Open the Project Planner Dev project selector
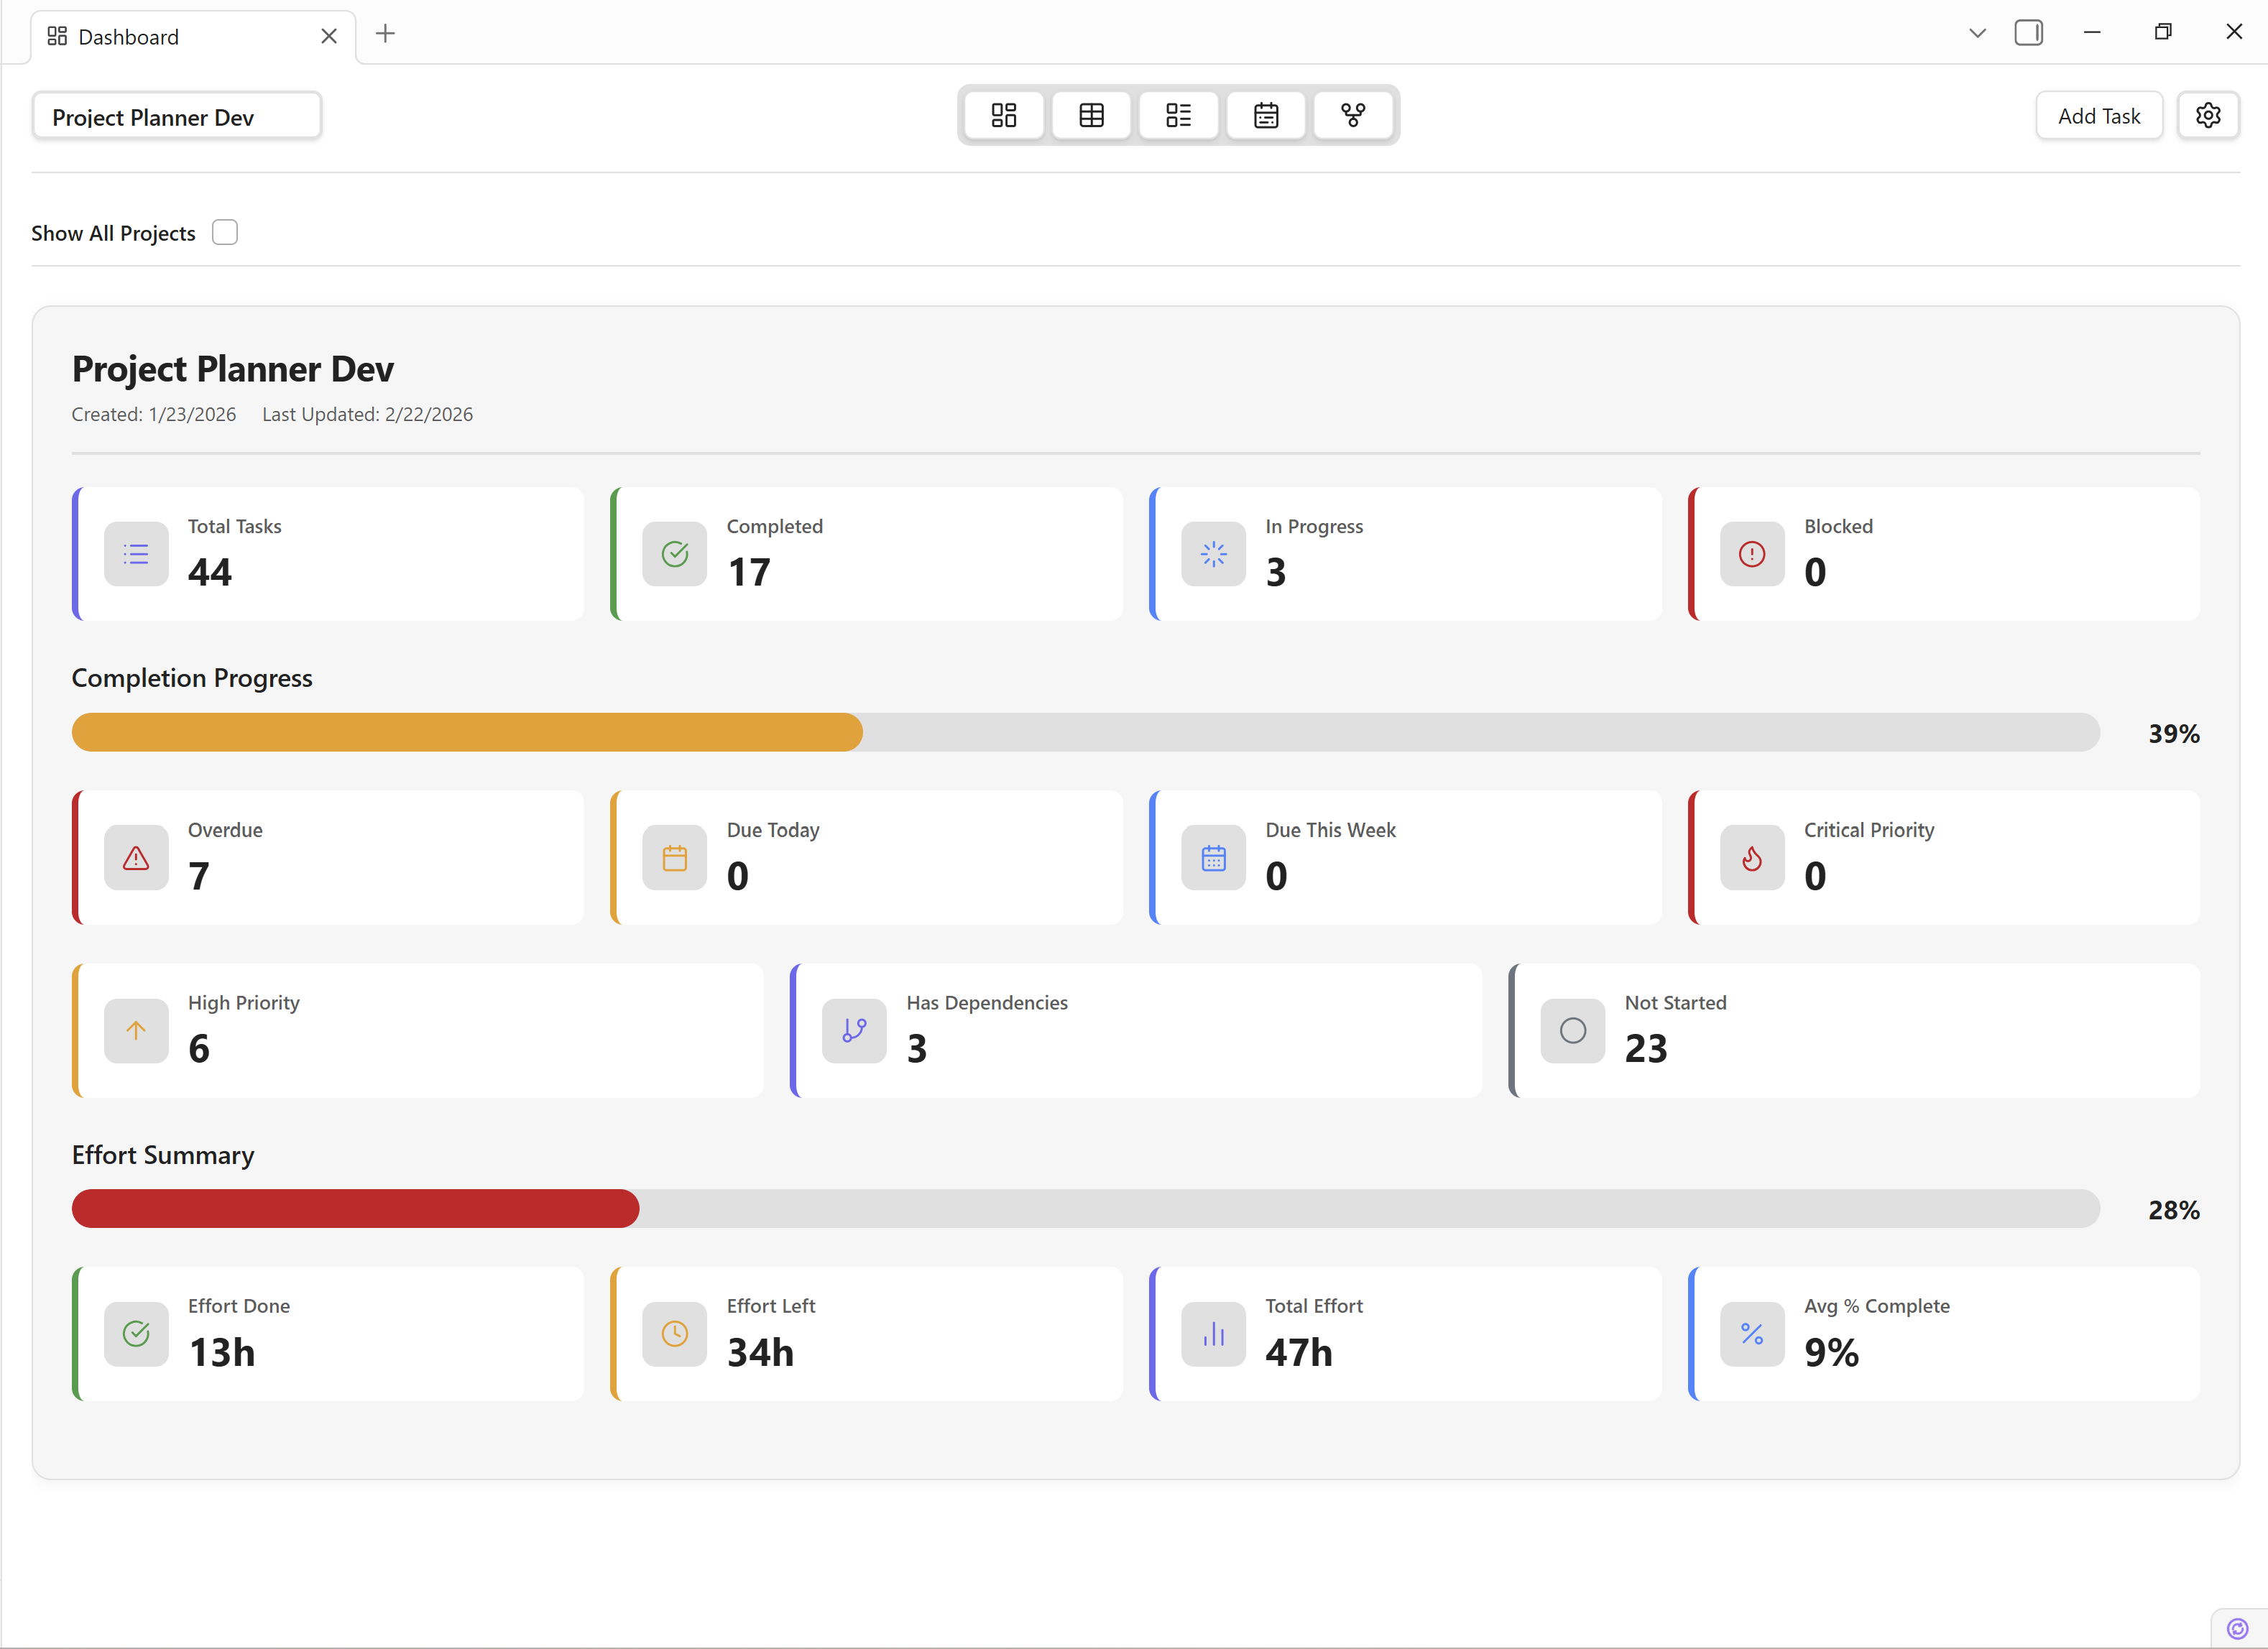The width and height of the screenshot is (2268, 1649). click(177, 116)
